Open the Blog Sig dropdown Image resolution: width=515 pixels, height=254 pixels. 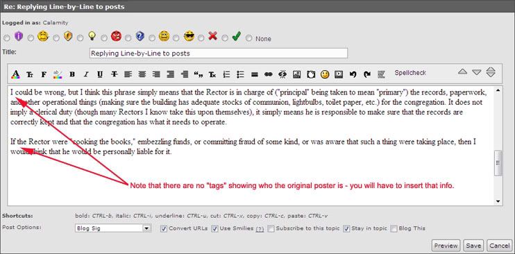112,228
